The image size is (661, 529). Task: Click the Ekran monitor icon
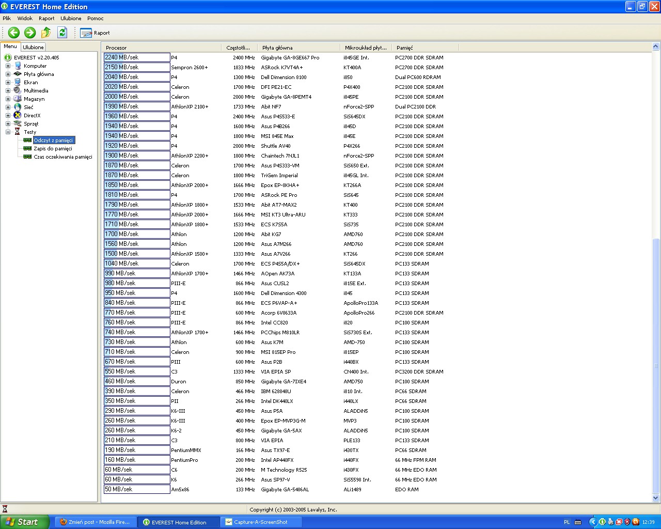[x=18, y=82]
